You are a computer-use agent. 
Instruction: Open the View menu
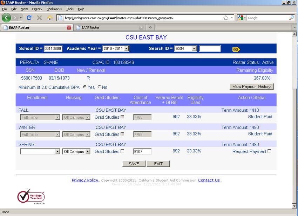tap(24, 9)
